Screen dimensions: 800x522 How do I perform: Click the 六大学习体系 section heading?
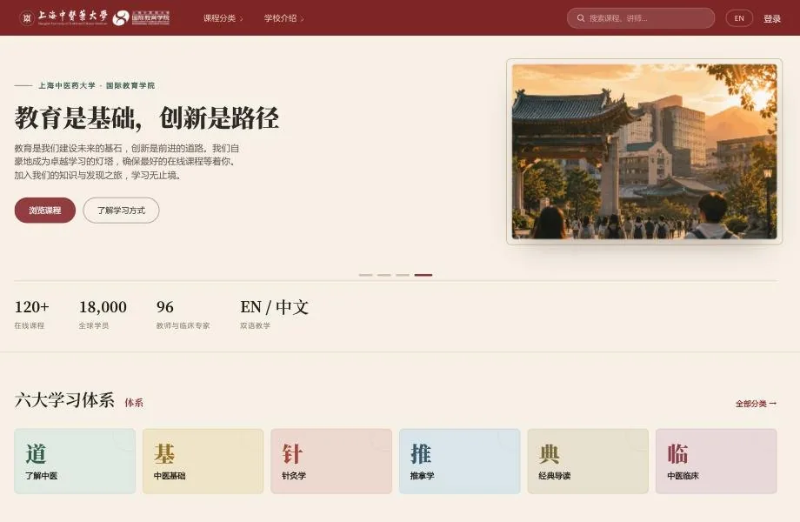(64, 400)
